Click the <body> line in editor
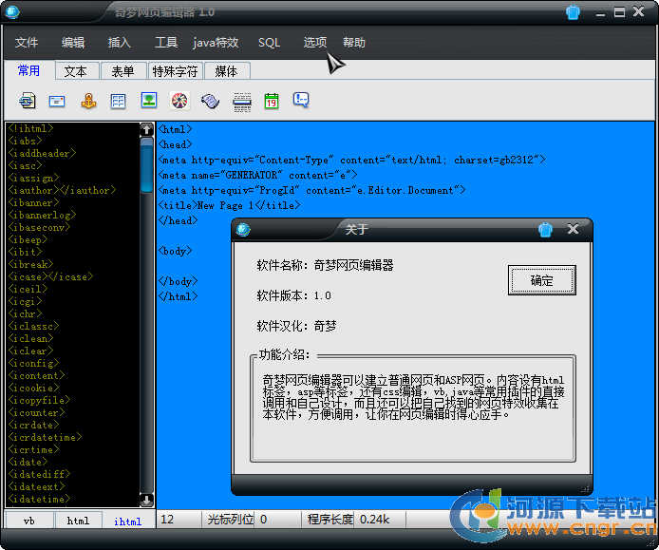This screenshot has width=659, height=550. coord(176,251)
